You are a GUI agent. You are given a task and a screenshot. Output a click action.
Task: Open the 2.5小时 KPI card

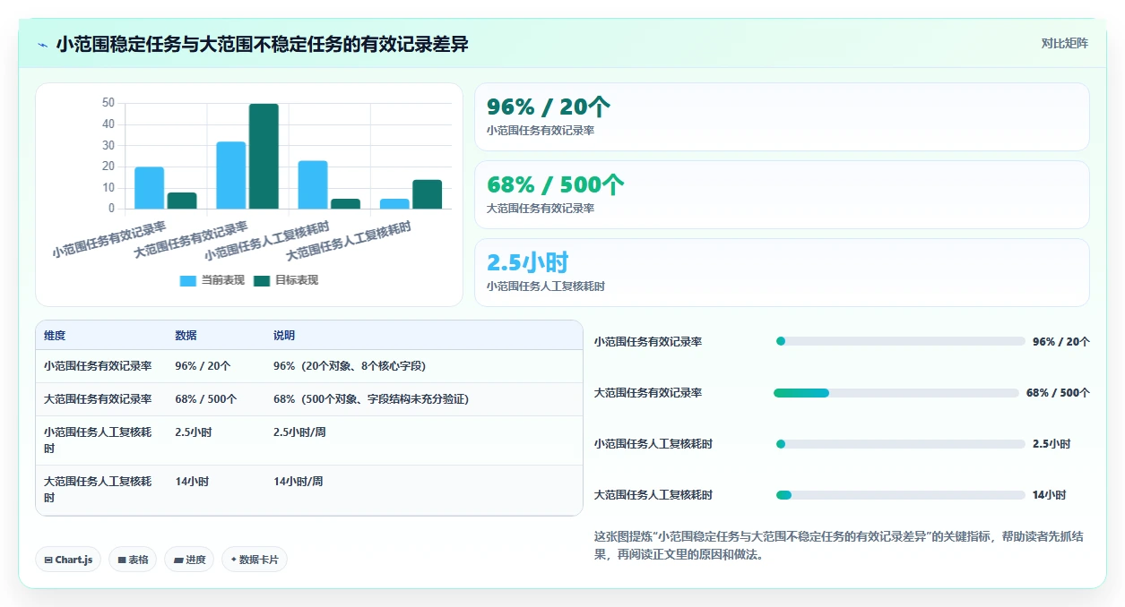click(782, 272)
